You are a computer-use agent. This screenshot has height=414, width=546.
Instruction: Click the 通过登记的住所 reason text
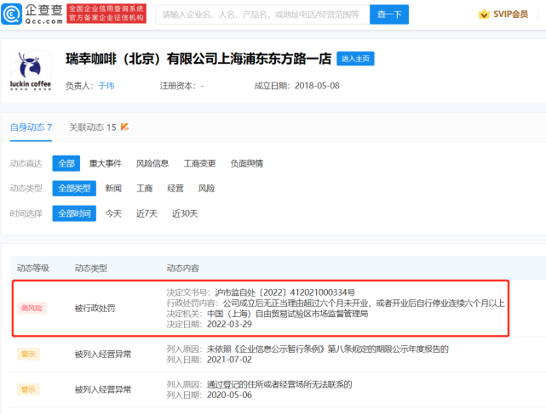click(x=279, y=384)
